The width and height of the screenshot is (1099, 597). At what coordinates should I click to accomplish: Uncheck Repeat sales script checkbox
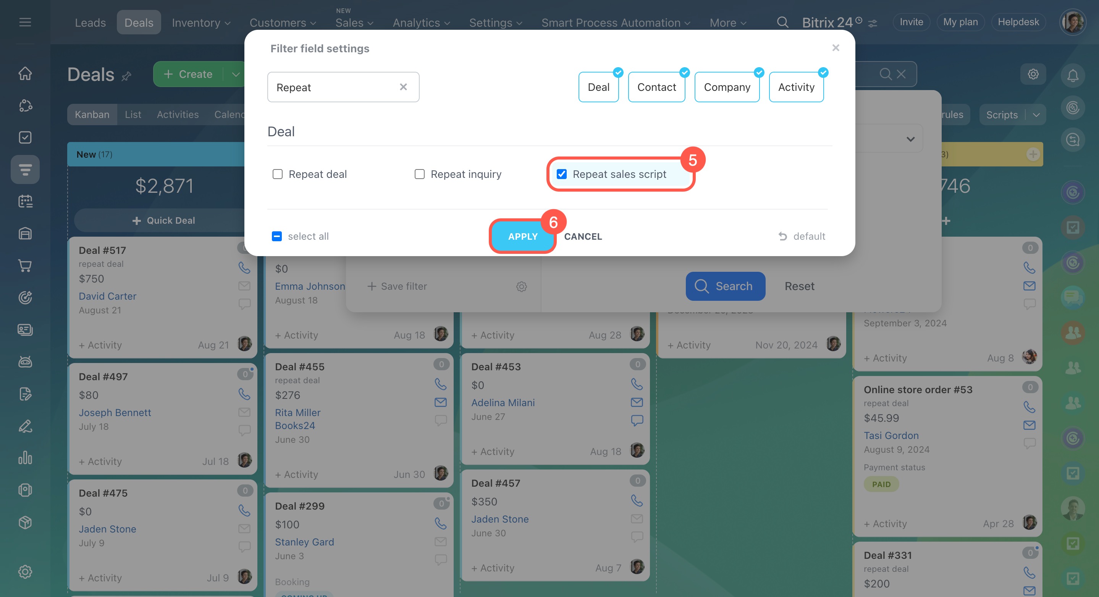[x=562, y=174]
